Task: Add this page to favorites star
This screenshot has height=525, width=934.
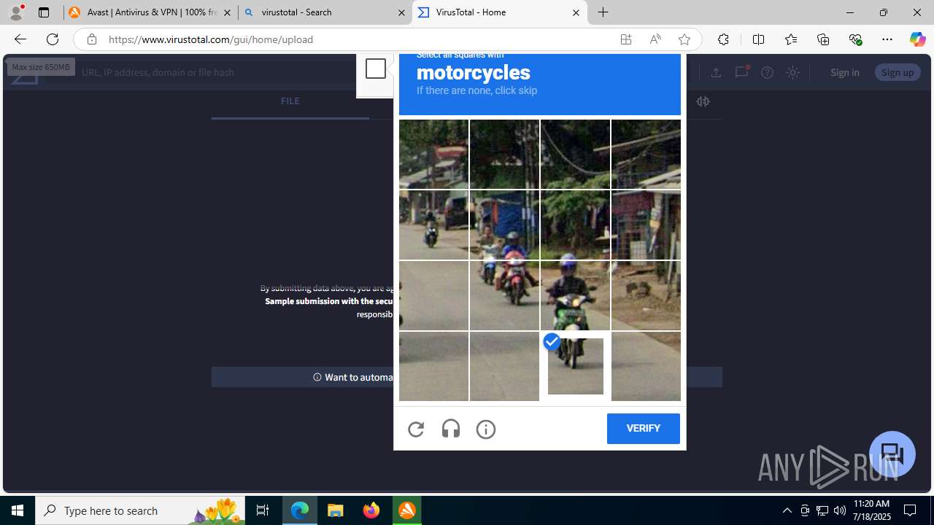Action: pyautogui.click(x=684, y=39)
